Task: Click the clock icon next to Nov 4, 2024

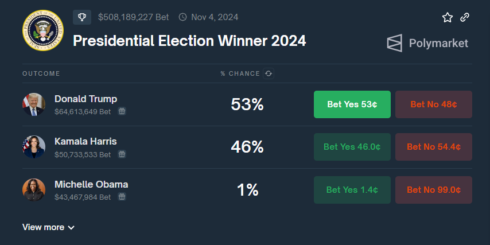Action: click(x=183, y=17)
